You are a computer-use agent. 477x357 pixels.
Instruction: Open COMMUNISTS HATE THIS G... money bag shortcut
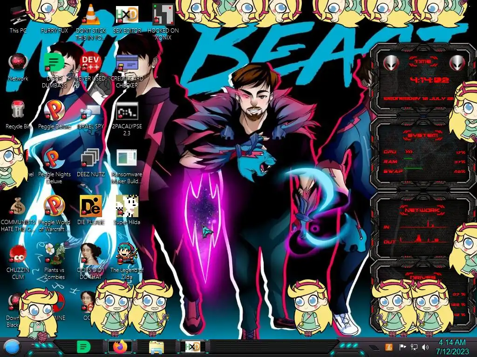[x=18, y=214]
